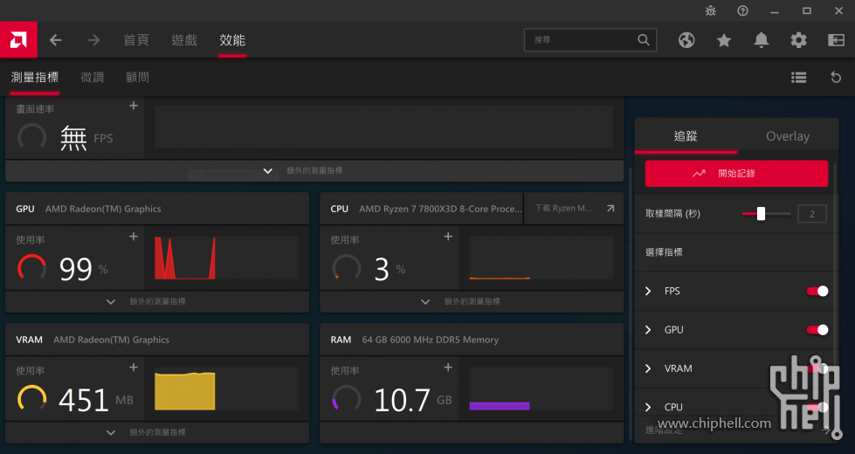Click 64 GB 6000 MHz DDR5 Memory text
The image size is (855, 454).
point(431,340)
